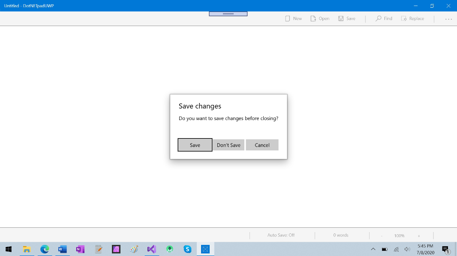Expand the three-dot more options menu

coord(448,19)
